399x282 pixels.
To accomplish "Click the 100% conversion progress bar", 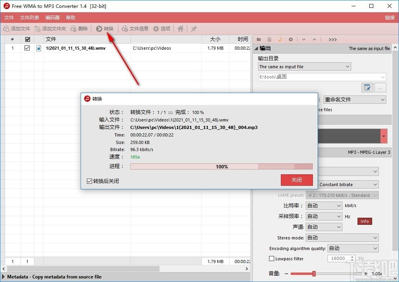I will point(221,166).
